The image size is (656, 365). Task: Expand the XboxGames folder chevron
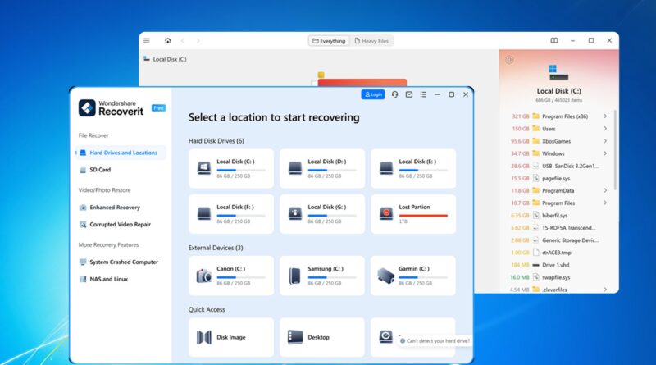(605, 141)
